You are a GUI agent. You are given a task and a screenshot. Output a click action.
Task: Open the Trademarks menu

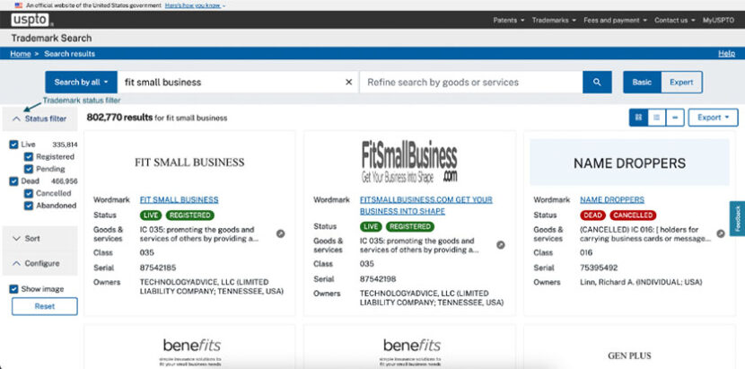[554, 20]
